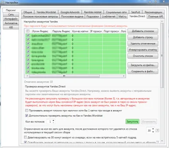Decrease Кол-во потоков with down arrow
The image size is (169, 148).
pyautogui.click(x=53, y=122)
